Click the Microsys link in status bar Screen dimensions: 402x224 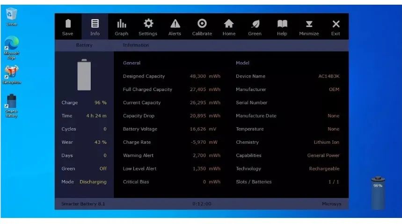(330, 204)
